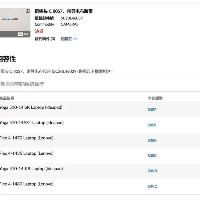Open the 80S7 machine type link
The width and height of the screenshot is (200, 200).
point(152,110)
